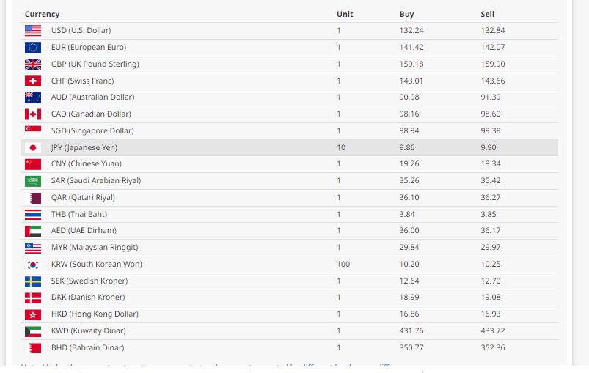
Task: Click the Saudi Arabian flag icon
Action: pyautogui.click(x=33, y=181)
